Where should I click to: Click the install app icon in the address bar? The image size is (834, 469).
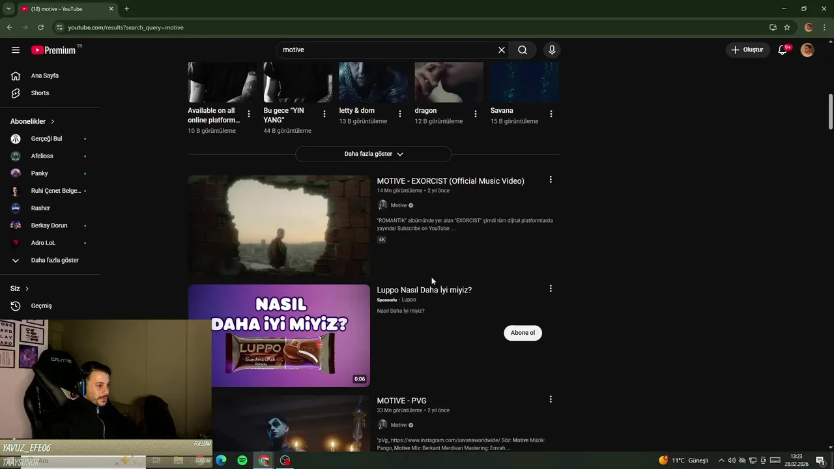coord(773,27)
